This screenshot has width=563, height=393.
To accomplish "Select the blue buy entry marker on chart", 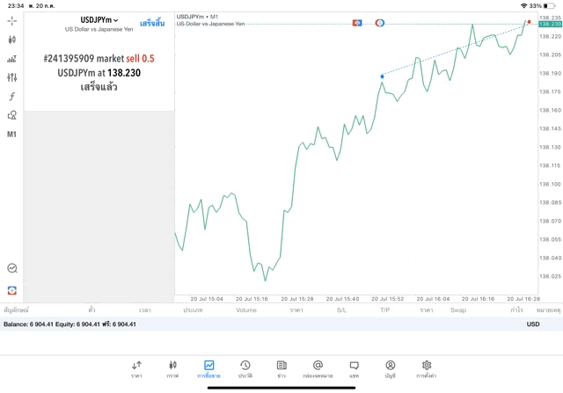I will 382,76.
